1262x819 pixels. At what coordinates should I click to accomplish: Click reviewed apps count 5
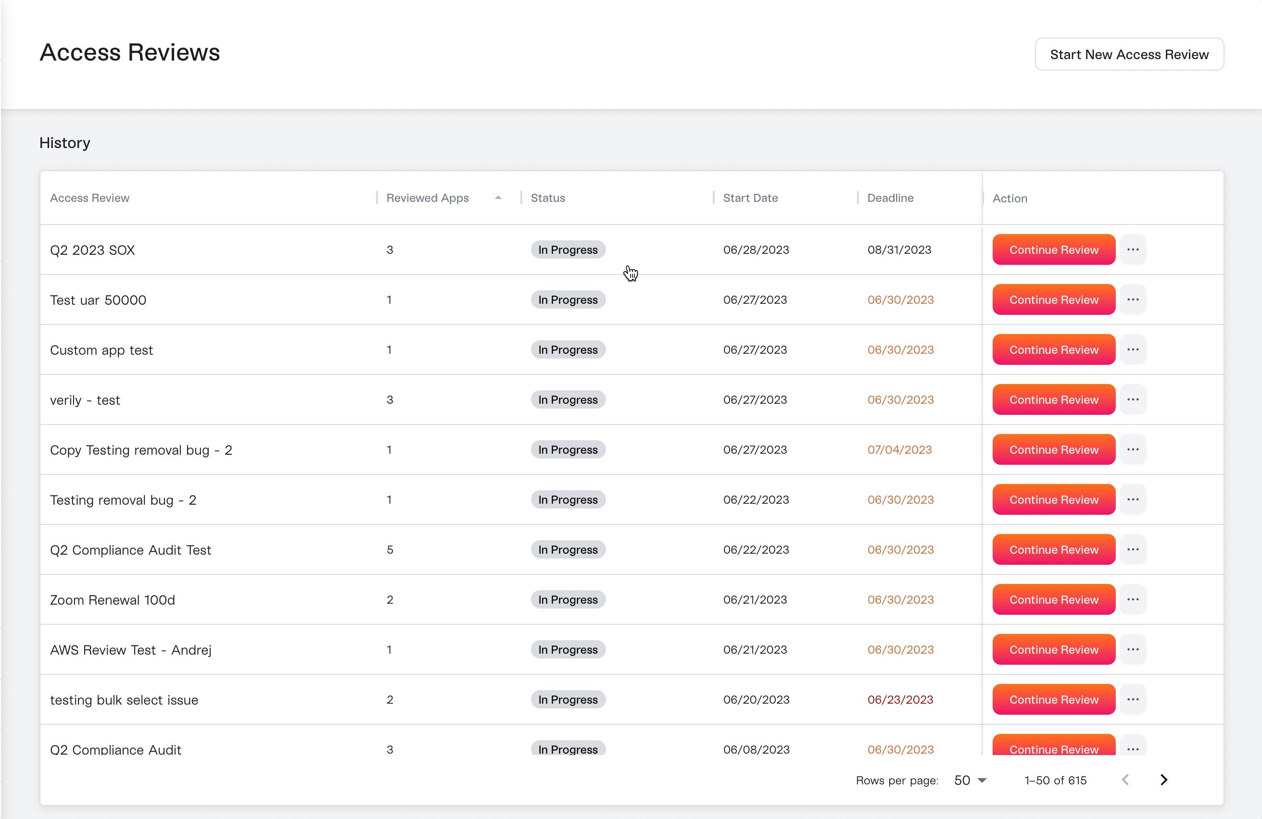(390, 549)
